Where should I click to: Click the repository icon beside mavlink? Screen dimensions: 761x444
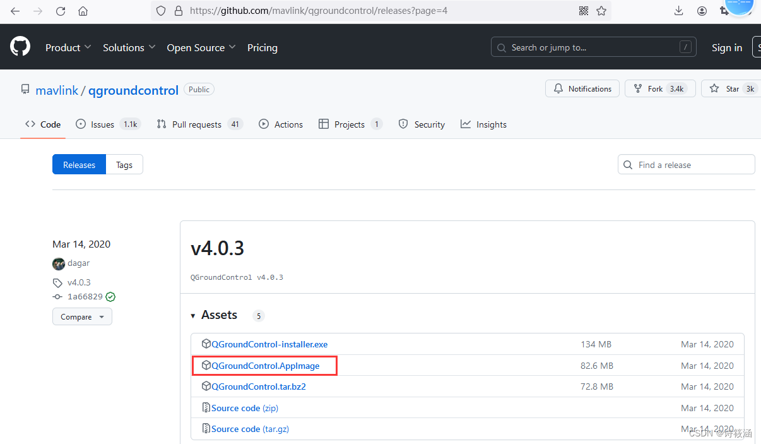pyautogui.click(x=25, y=90)
